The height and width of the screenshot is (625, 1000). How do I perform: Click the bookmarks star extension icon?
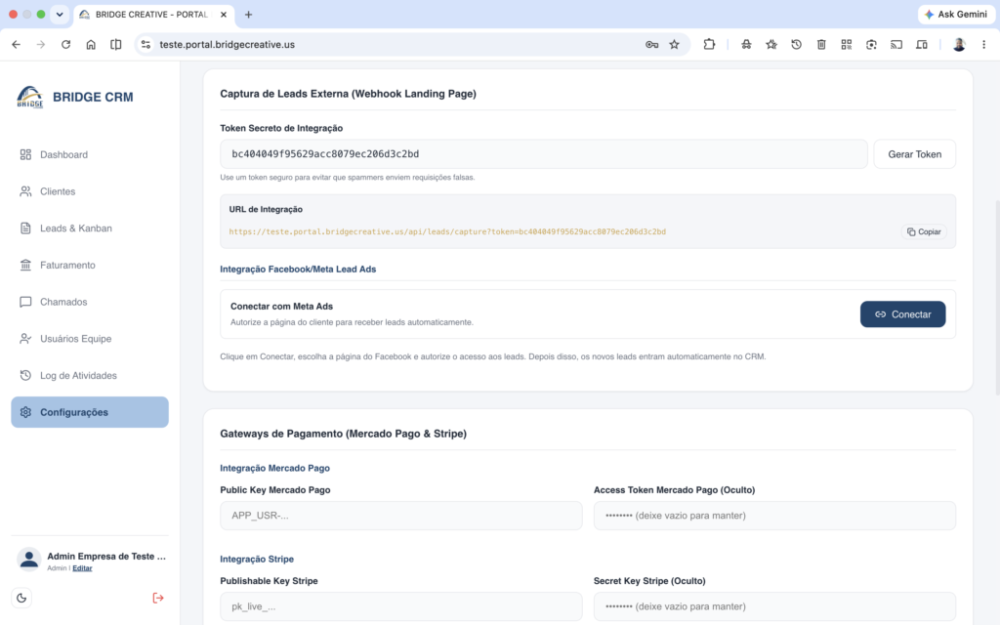[771, 45]
